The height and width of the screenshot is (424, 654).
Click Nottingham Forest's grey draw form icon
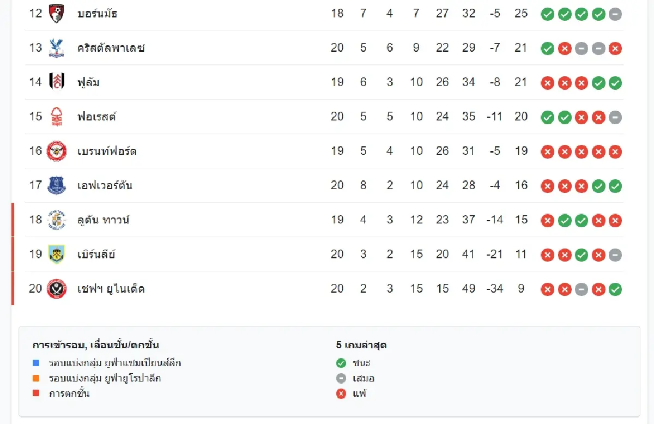[615, 117]
